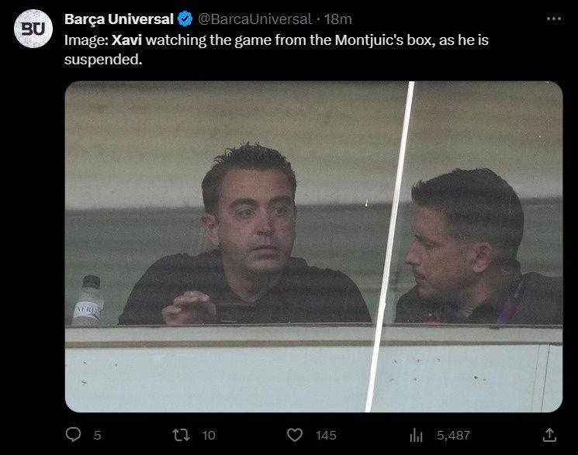Click the share icon on the tweet
The image size is (578, 455).
[x=549, y=435]
